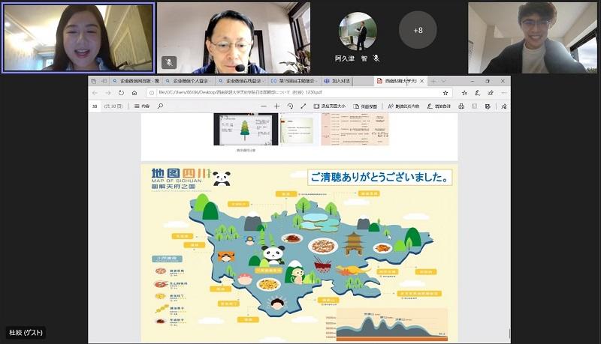Click the grayed Save icon in PDF toolbar
601x344 pixels.
(475, 106)
